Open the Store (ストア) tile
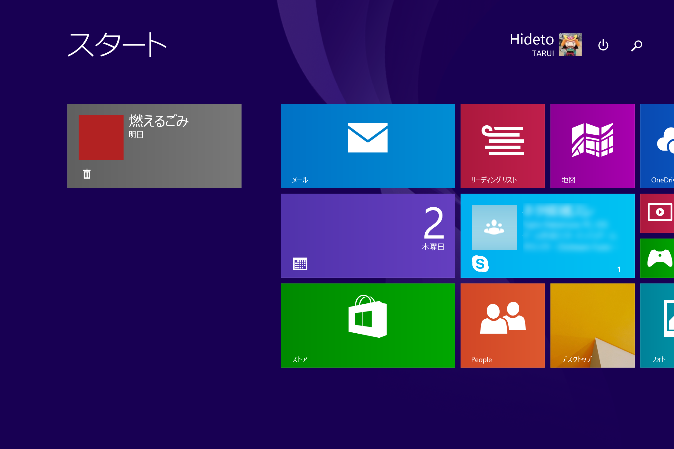This screenshot has width=674, height=449. (368, 325)
